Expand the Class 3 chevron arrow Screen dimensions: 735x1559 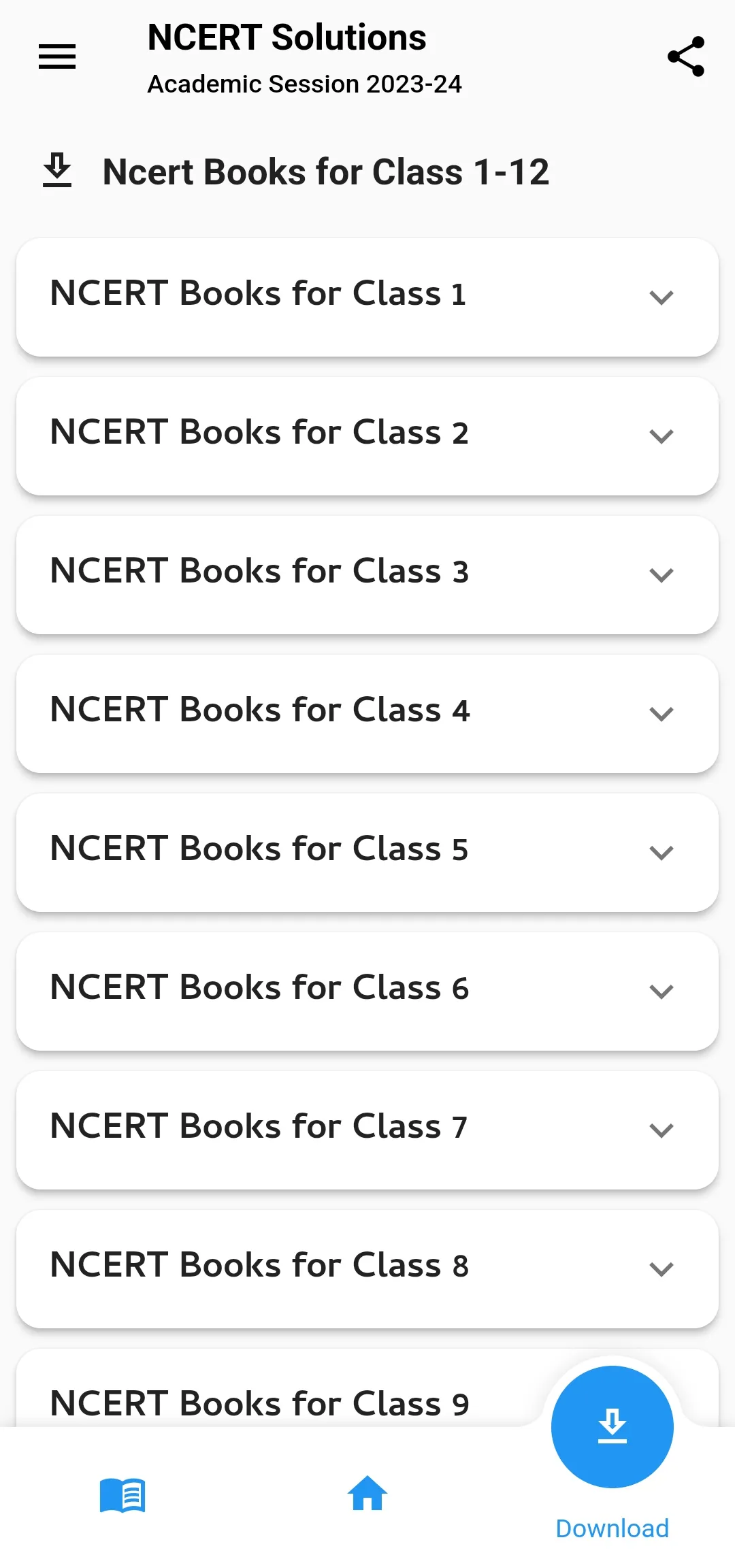[661, 575]
